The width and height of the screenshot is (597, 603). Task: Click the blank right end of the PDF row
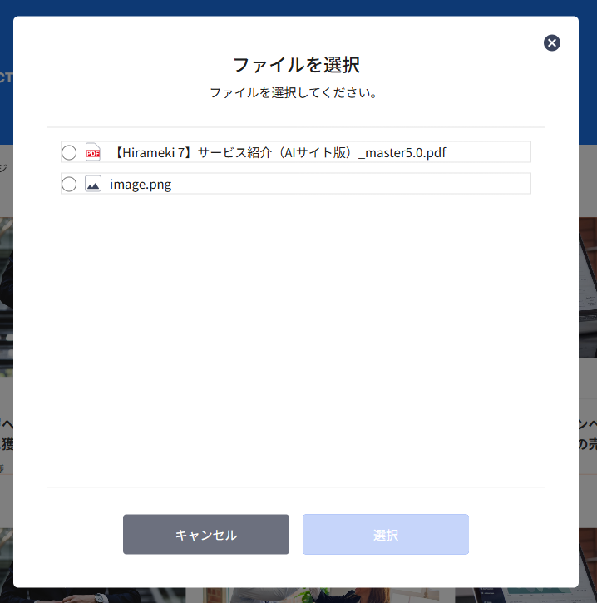499,152
